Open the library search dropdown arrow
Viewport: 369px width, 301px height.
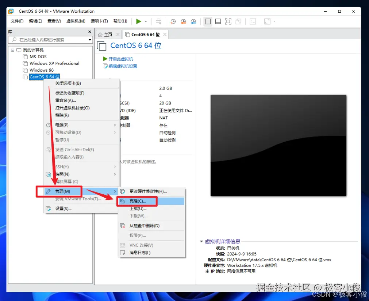point(90,40)
